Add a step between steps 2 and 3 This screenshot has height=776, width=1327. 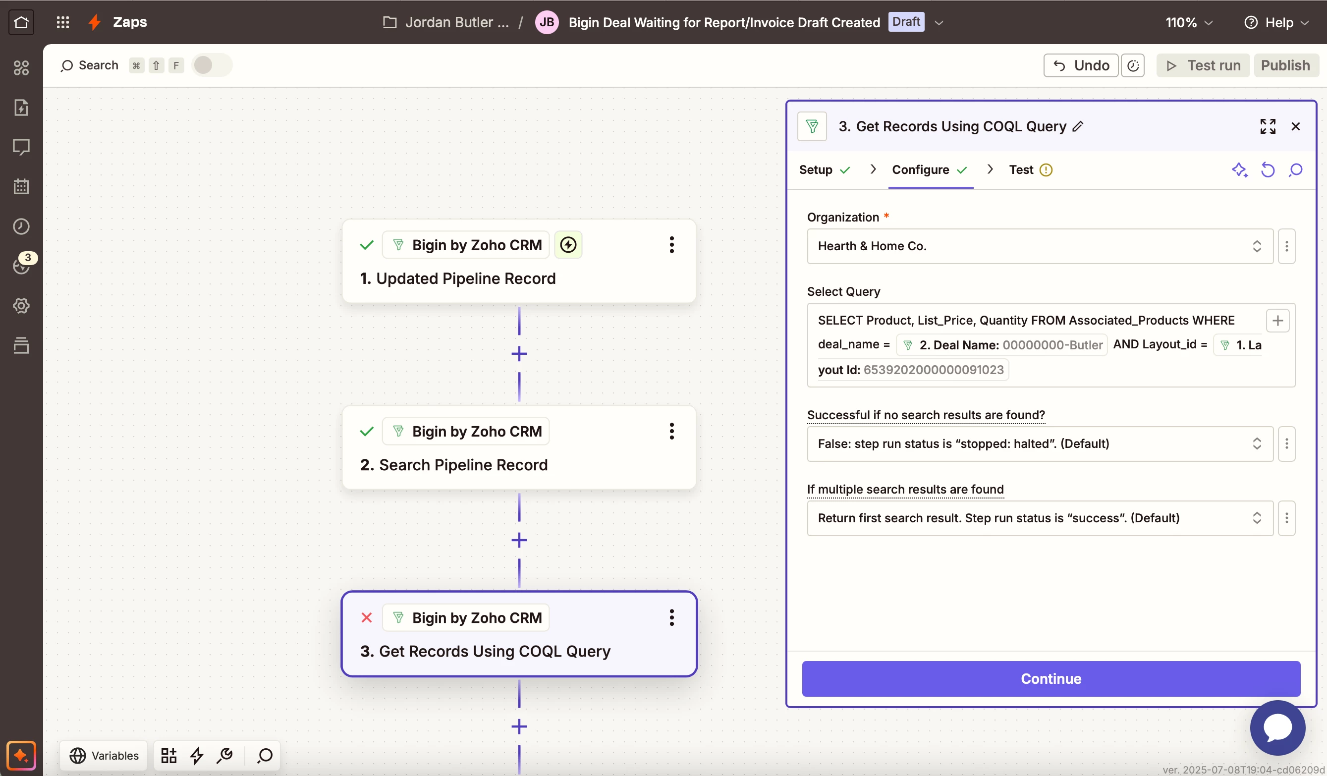pos(519,540)
